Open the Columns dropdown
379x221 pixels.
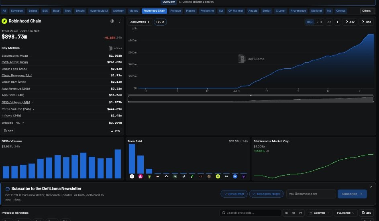pyautogui.click(x=319, y=213)
